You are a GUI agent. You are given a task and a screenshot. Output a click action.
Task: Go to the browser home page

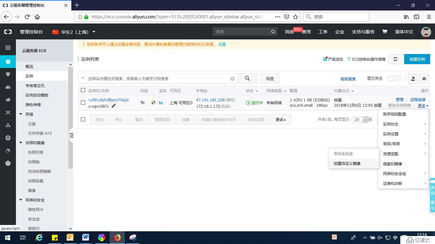click(37, 17)
